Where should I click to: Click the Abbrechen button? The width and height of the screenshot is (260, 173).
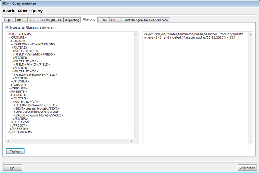pos(247,167)
